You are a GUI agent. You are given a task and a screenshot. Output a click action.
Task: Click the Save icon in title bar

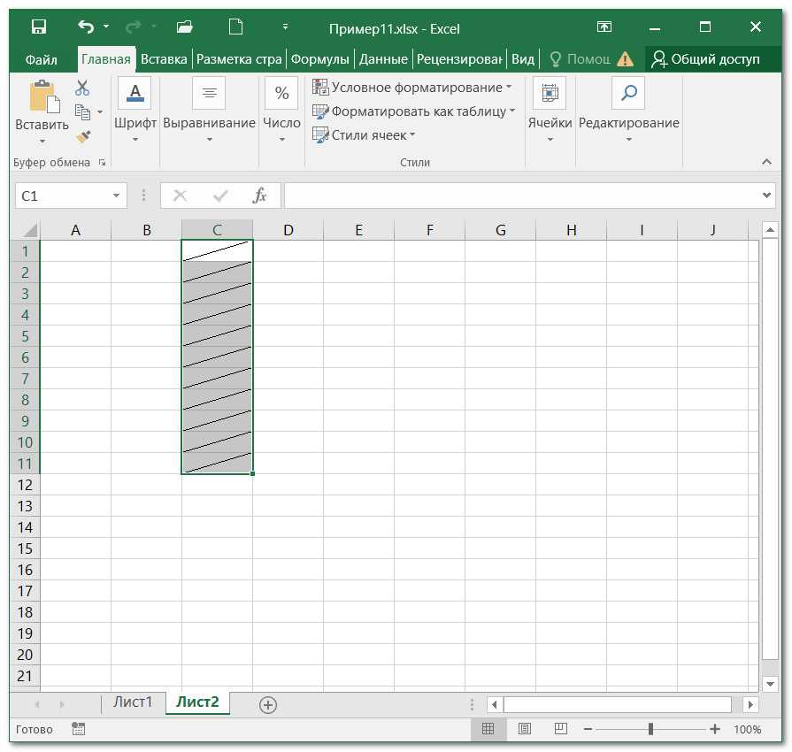tap(39, 27)
